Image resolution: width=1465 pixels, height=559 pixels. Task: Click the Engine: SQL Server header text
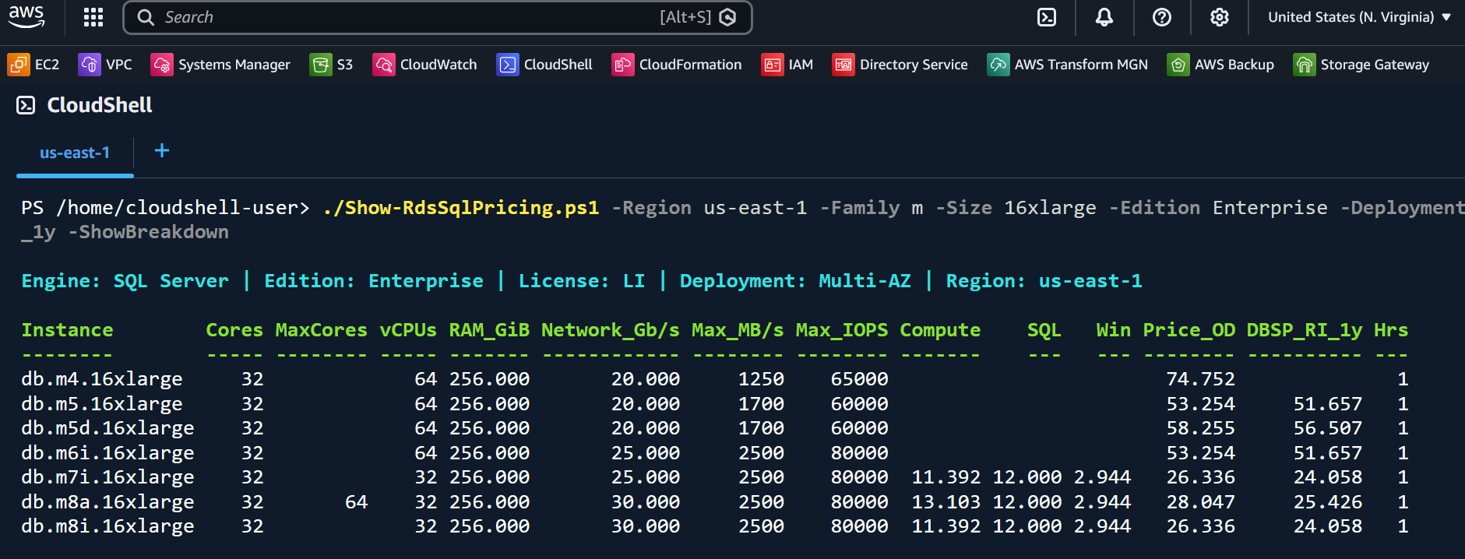(x=125, y=281)
